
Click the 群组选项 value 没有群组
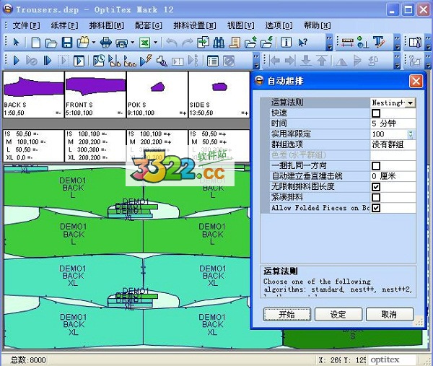tap(393, 145)
